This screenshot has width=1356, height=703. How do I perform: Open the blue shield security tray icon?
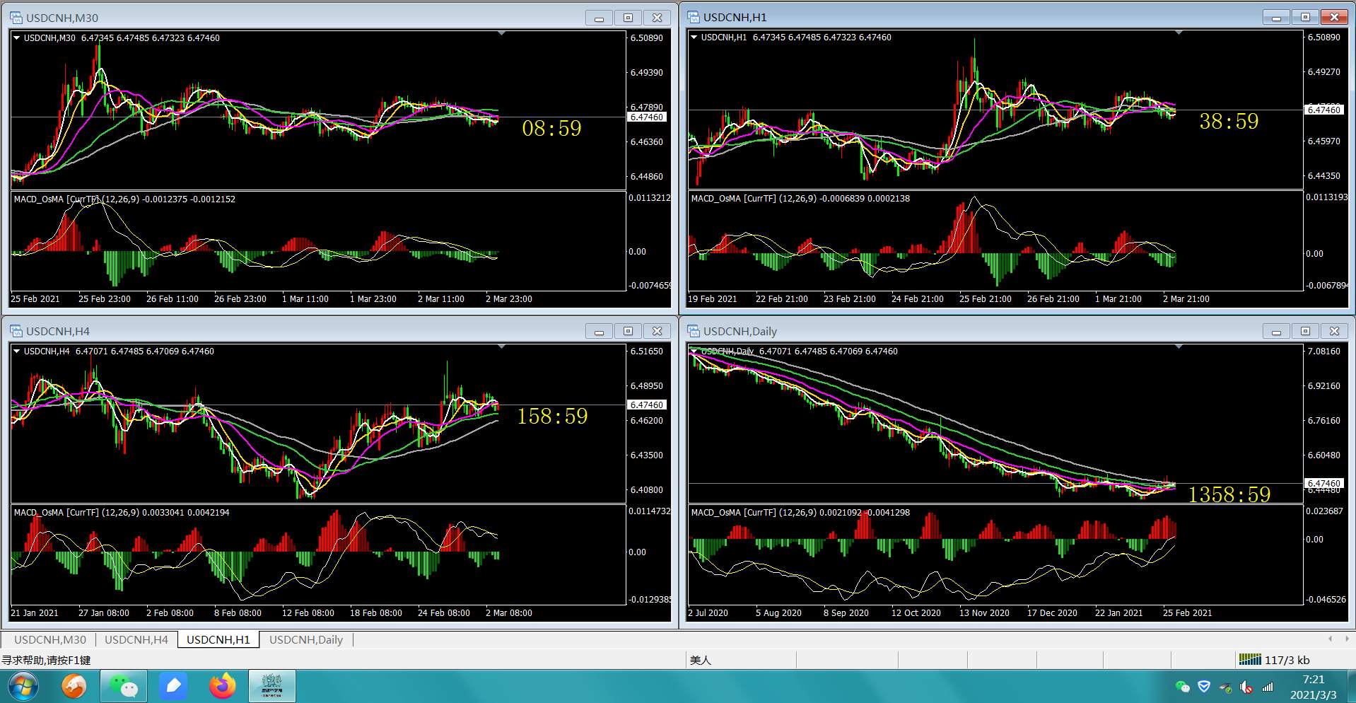1204,687
